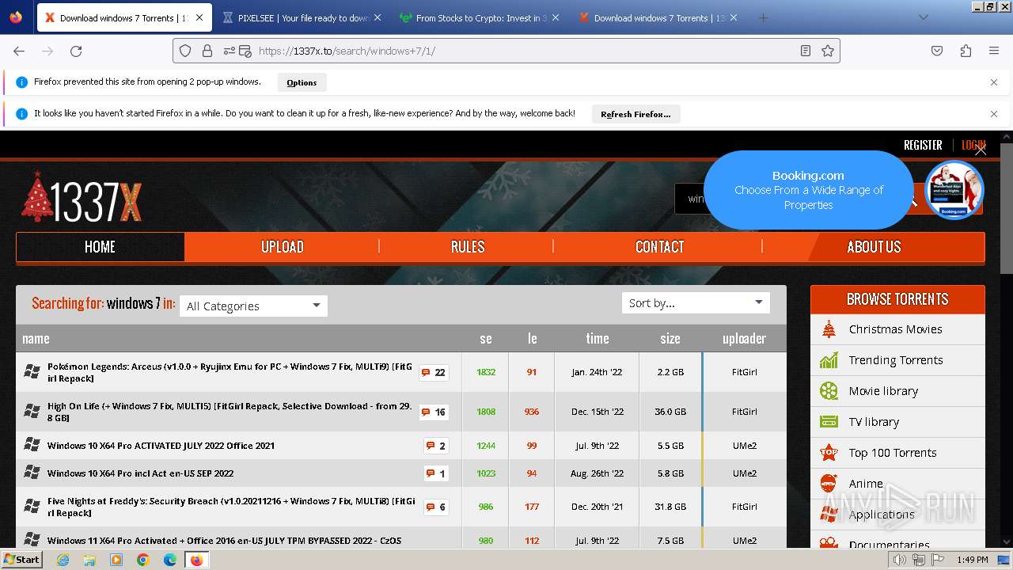Click the Booking.com Santa ad thumbnail
The height and width of the screenshot is (570, 1013).
(954, 190)
